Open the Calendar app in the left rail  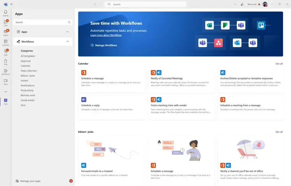click(x=6, y=42)
